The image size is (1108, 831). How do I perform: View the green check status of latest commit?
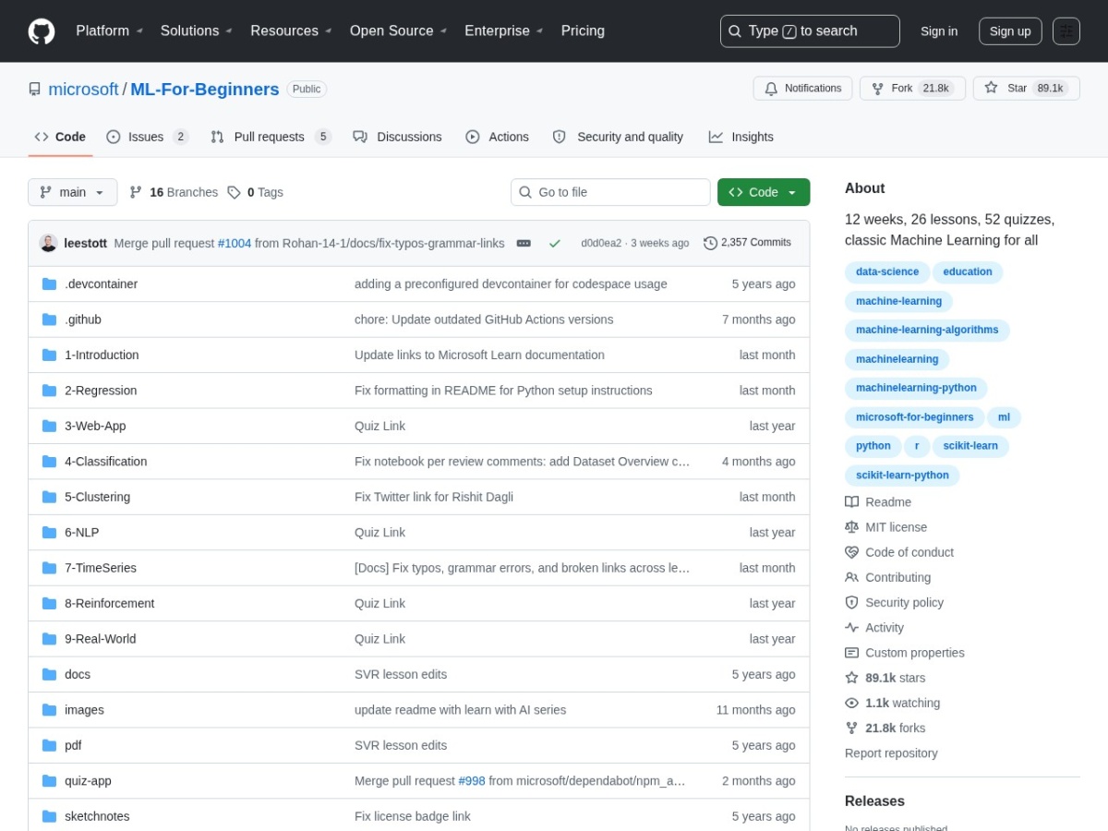555,243
